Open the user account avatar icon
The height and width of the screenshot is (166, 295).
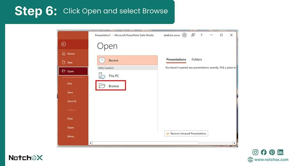pyautogui.click(x=184, y=35)
